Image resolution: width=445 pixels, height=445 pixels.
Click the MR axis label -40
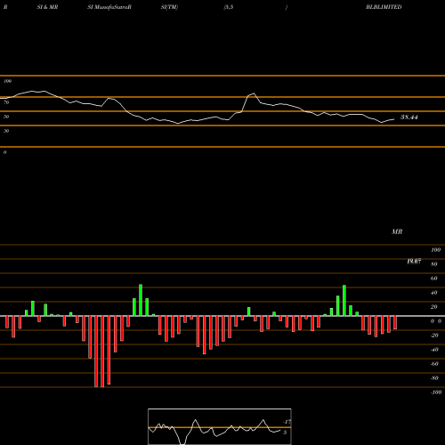pos(434,350)
